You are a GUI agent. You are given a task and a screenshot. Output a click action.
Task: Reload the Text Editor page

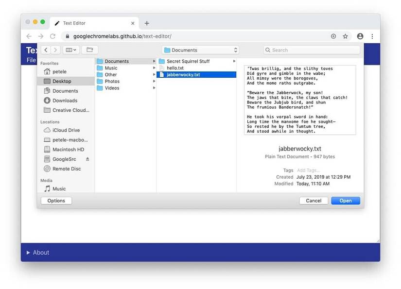(x=52, y=36)
